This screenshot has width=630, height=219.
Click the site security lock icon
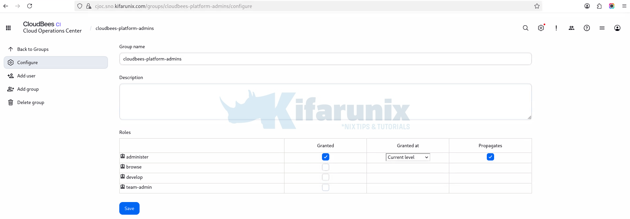point(89,6)
